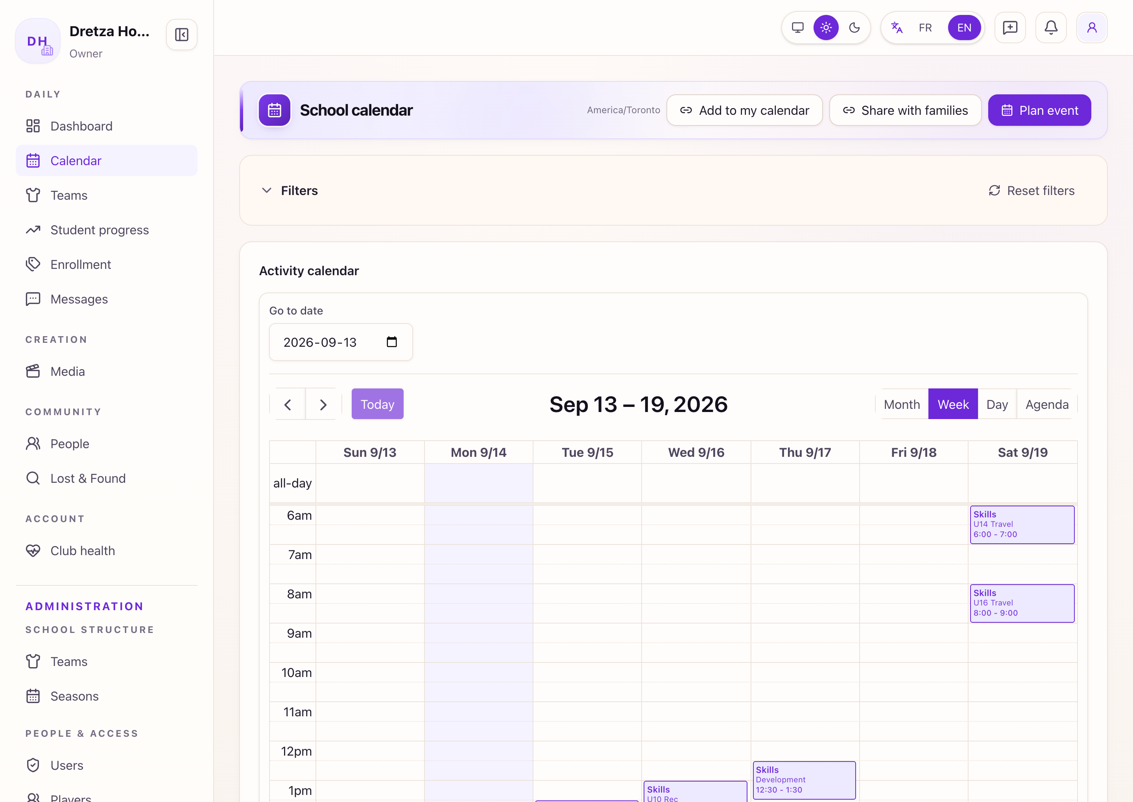Screen dimensions: 1133x802
Task: Go to next week arrow
Action: click(x=323, y=405)
